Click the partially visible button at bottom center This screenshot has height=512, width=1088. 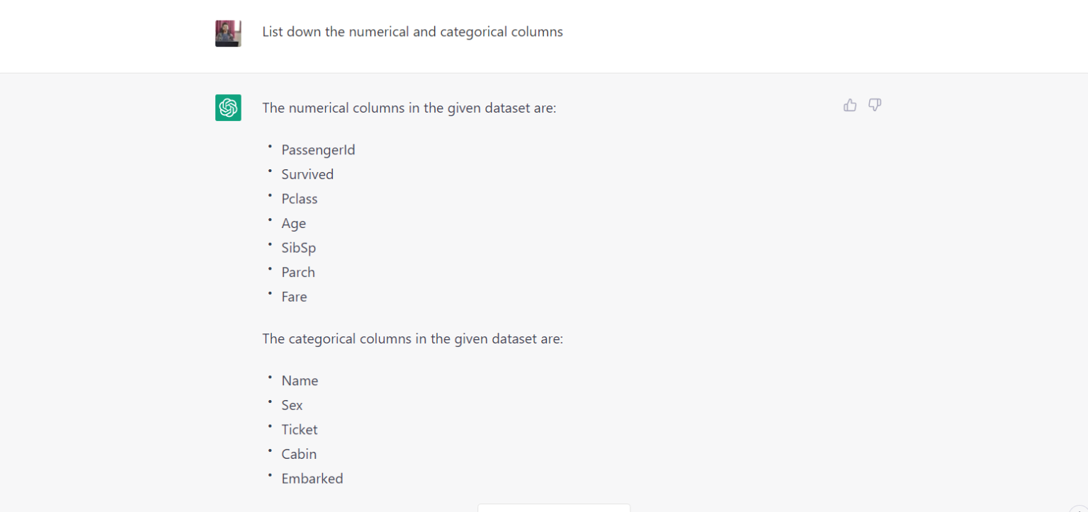tap(553, 507)
